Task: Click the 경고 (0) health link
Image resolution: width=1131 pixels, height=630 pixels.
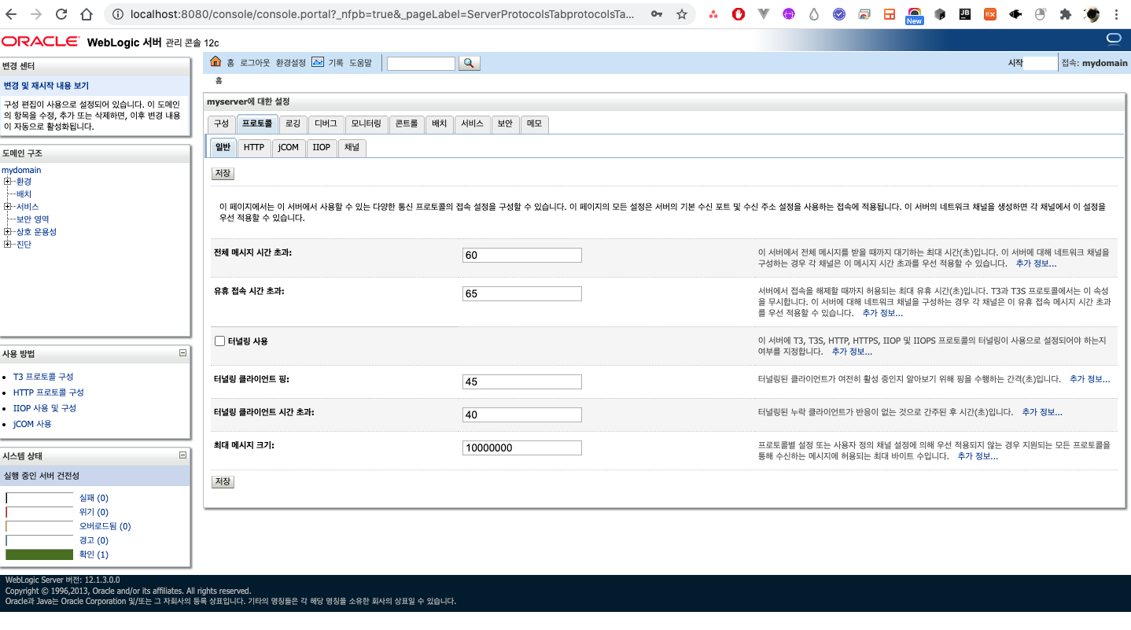Action: [x=94, y=540]
